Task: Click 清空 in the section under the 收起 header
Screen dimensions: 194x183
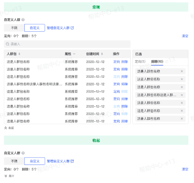Action: click(185, 169)
